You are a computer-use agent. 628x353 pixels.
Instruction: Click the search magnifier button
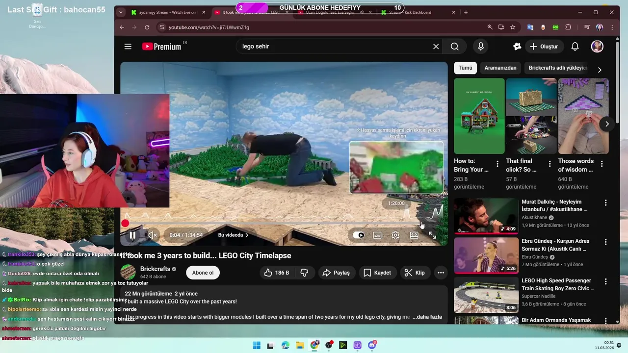[x=455, y=47]
